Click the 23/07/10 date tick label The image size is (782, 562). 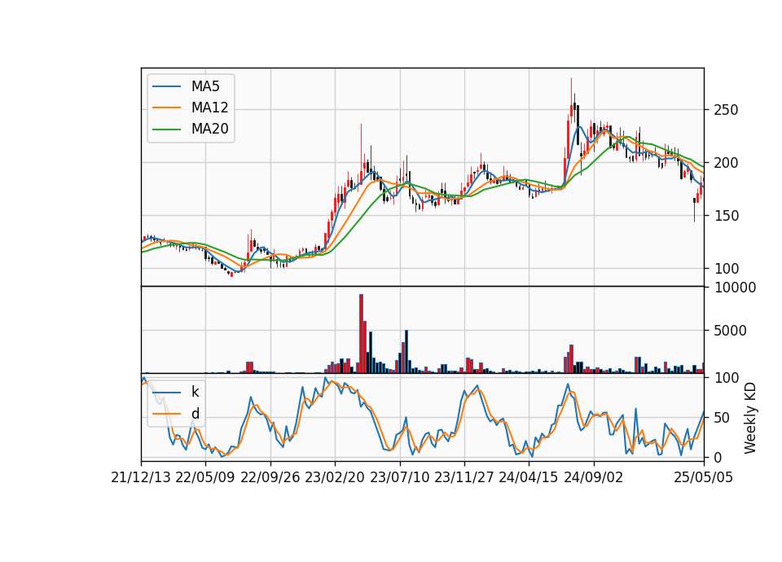coord(399,478)
